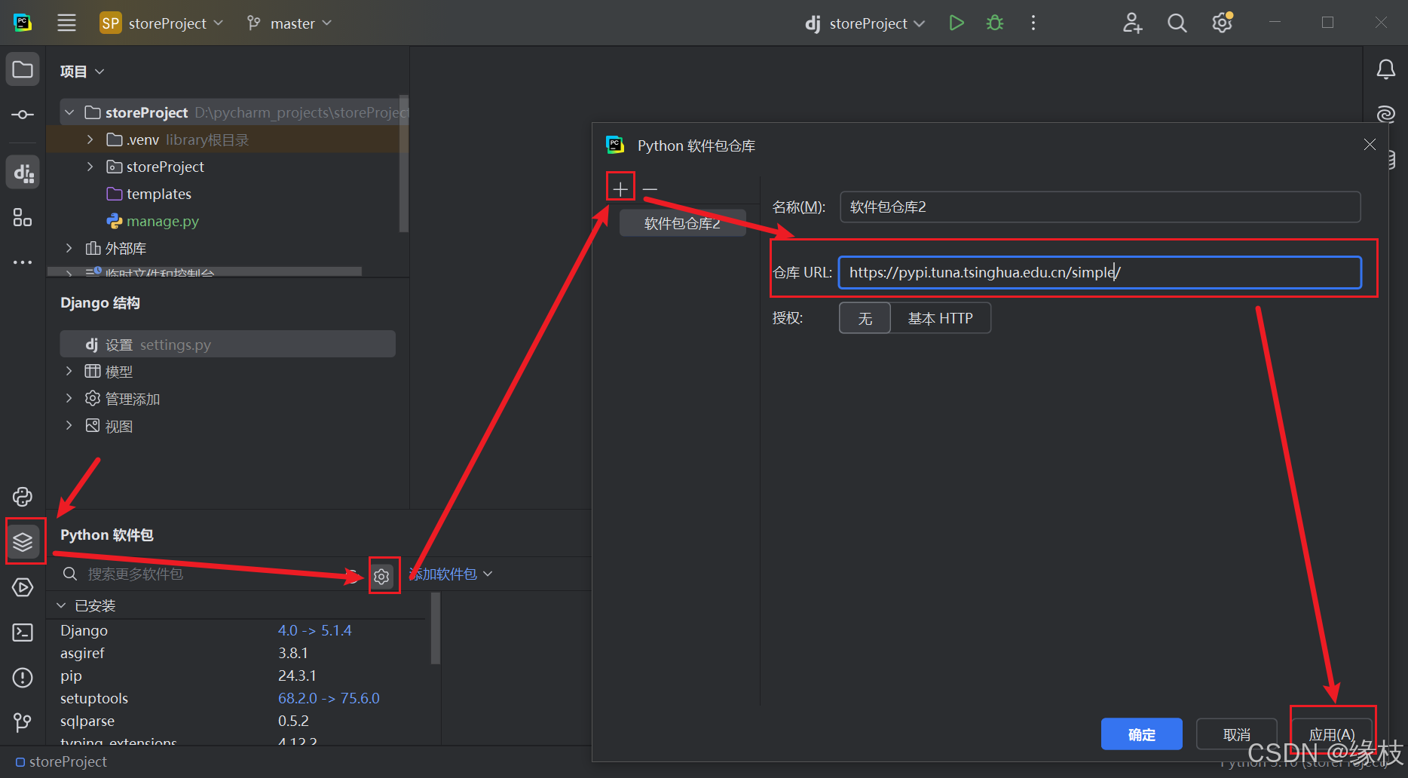Toggle the Project tool window
The image size is (1408, 778).
tap(22, 69)
